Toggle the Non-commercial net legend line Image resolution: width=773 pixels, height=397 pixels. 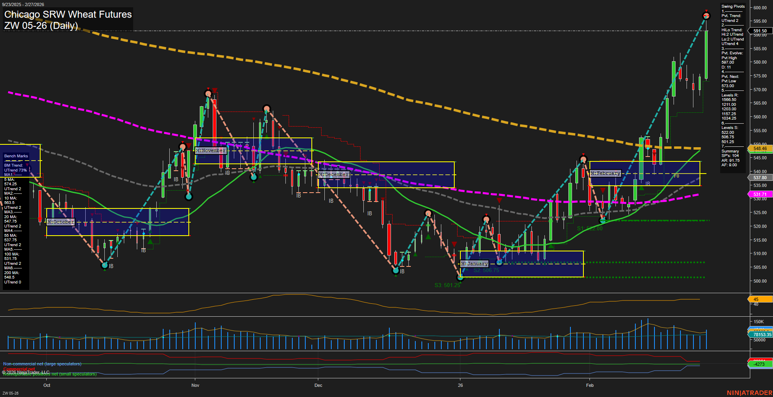coord(42,364)
